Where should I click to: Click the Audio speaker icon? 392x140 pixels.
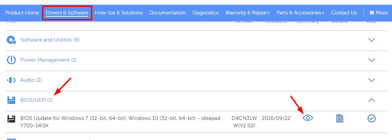[11, 80]
